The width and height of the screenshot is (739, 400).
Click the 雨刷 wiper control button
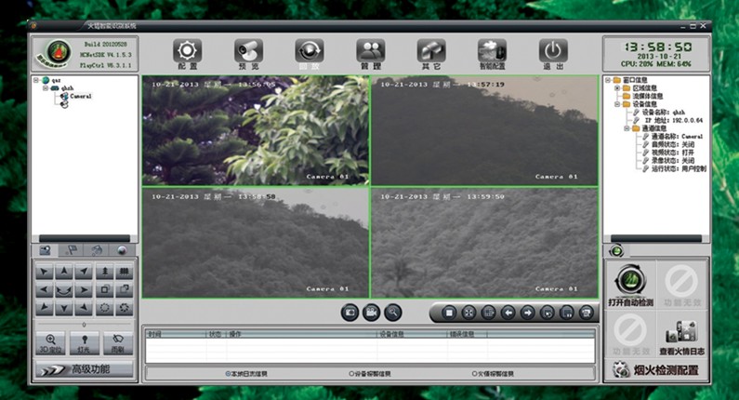(117, 343)
